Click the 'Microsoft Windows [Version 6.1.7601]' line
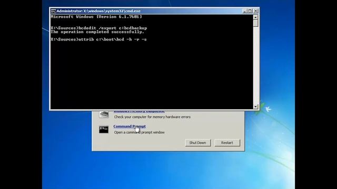 (x=96, y=17)
